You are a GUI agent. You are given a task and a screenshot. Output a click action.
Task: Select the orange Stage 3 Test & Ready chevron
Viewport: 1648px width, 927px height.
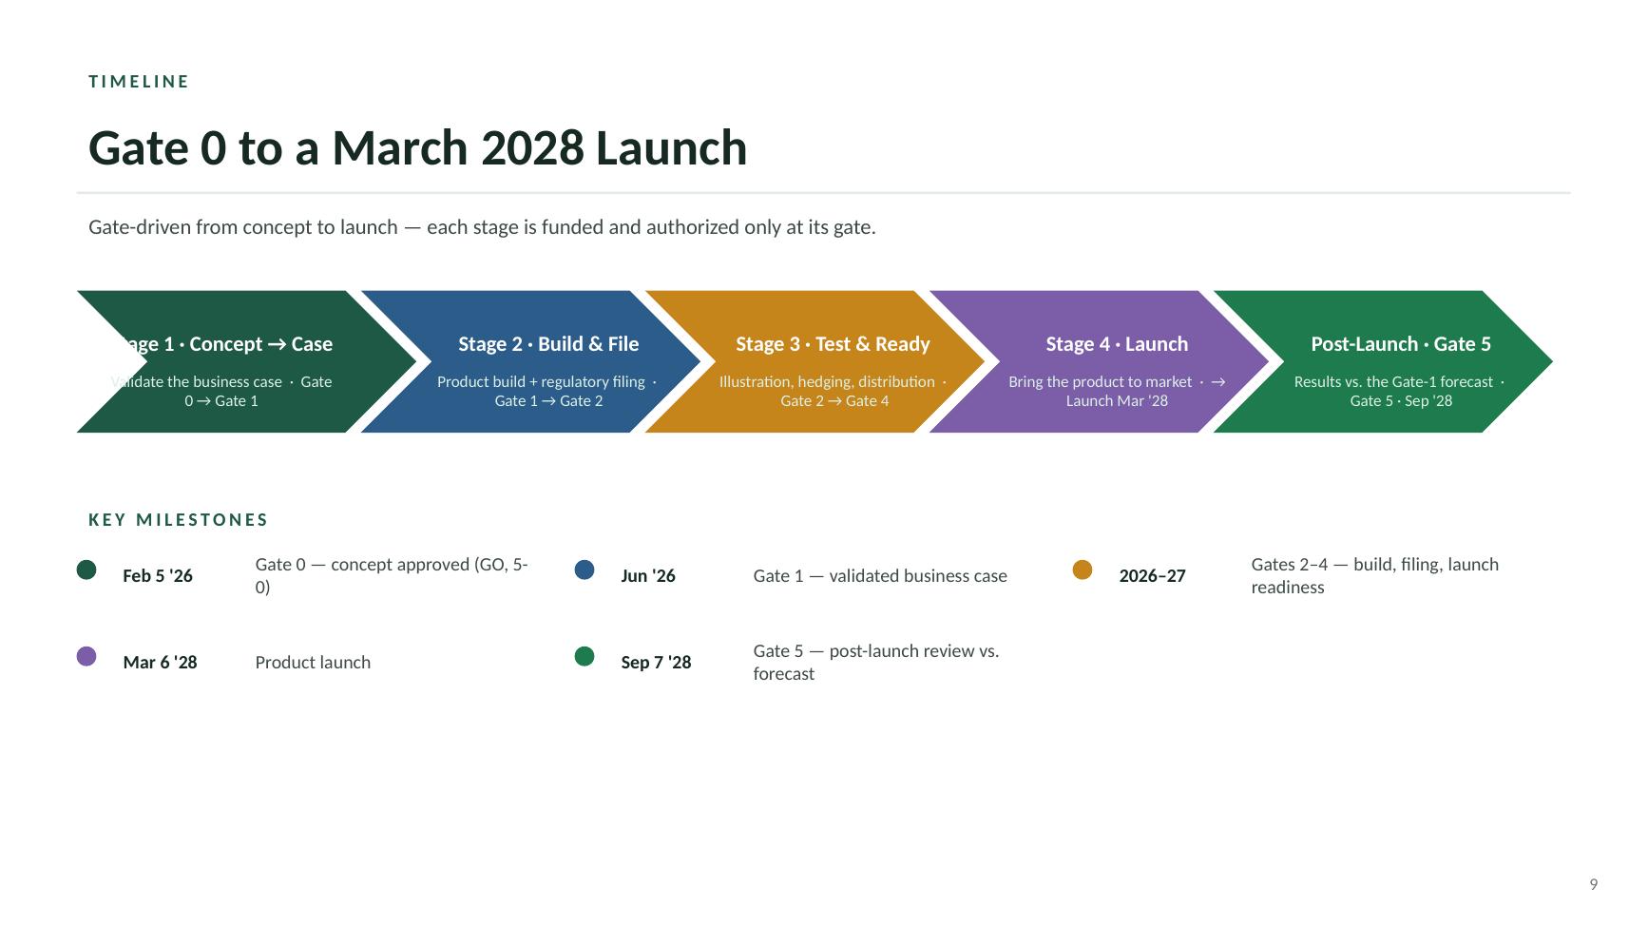pos(815,361)
